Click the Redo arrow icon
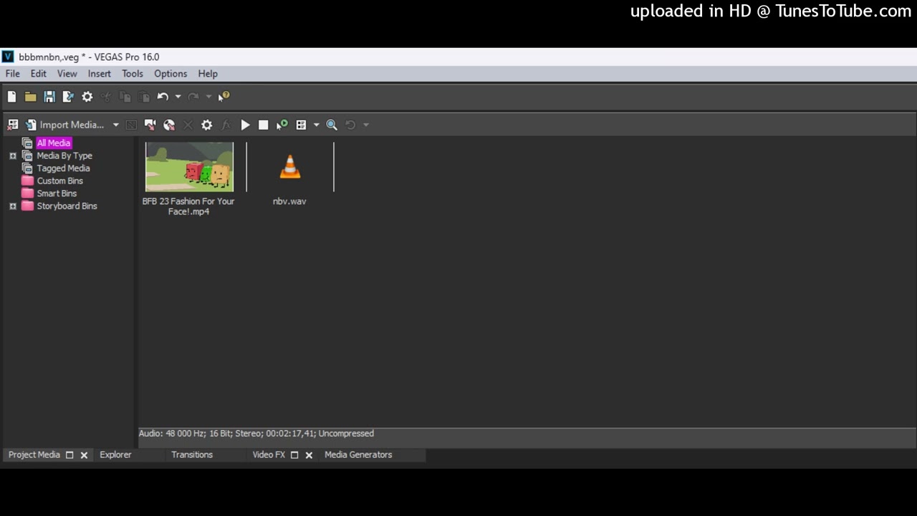Image resolution: width=917 pixels, height=516 pixels. (x=193, y=97)
